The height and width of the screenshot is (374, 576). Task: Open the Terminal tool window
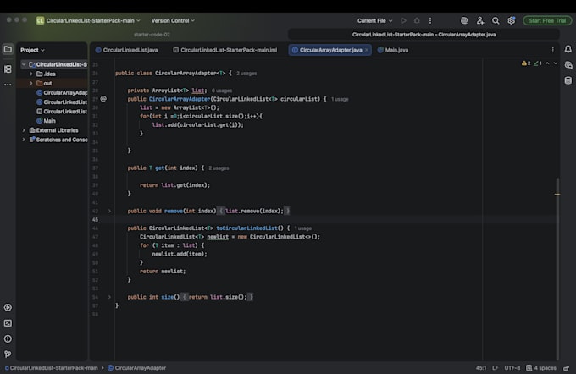coord(8,323)
